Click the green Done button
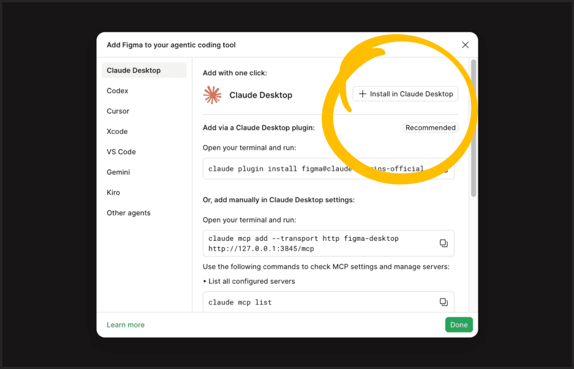The height and width of the screenshot is (369, 574). 459,325
